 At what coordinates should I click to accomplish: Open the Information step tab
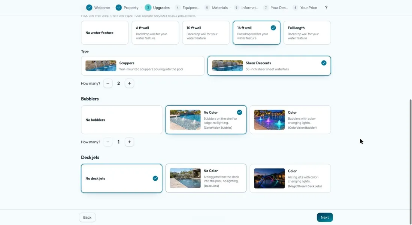click(246, 7)
